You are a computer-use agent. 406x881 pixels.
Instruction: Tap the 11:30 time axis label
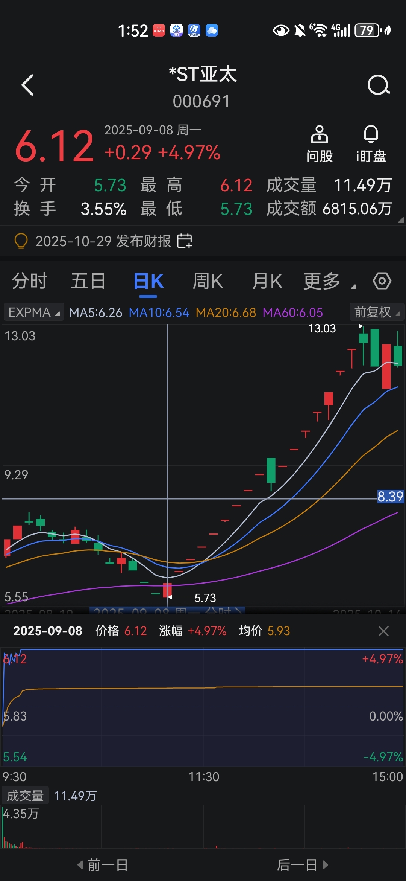(203, 777)
